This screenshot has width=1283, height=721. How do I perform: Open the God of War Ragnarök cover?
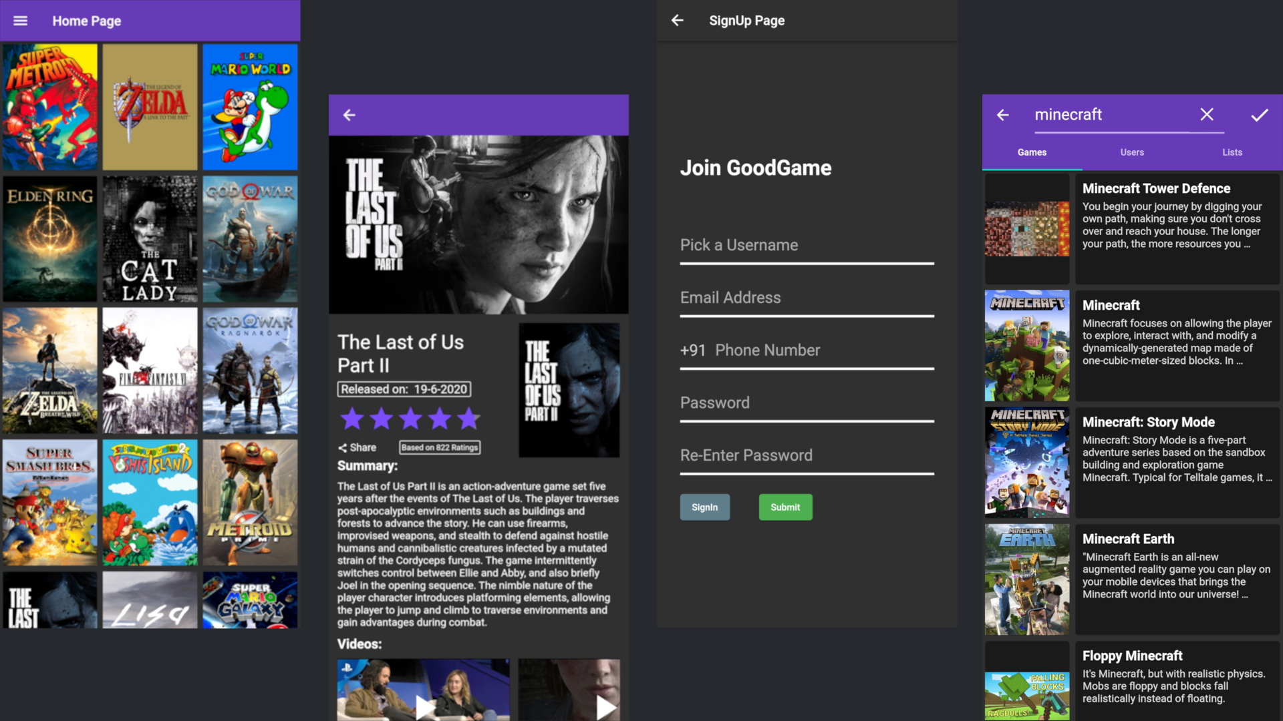(x=251, y=371)
